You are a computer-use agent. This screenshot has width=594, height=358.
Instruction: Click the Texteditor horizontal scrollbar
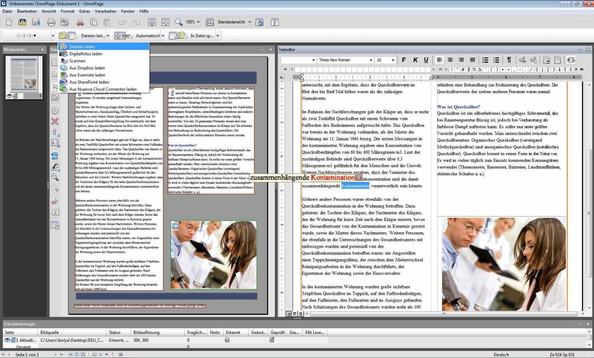click(x=444, y=314)
